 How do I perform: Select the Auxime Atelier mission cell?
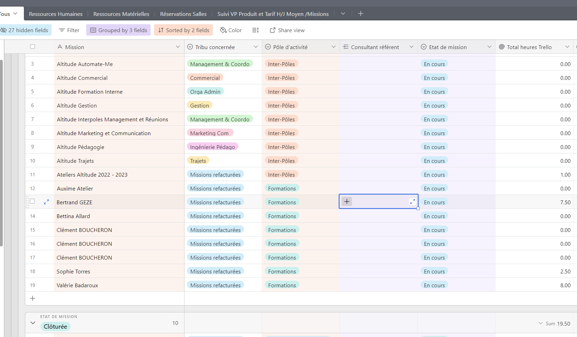coord(119,188)
